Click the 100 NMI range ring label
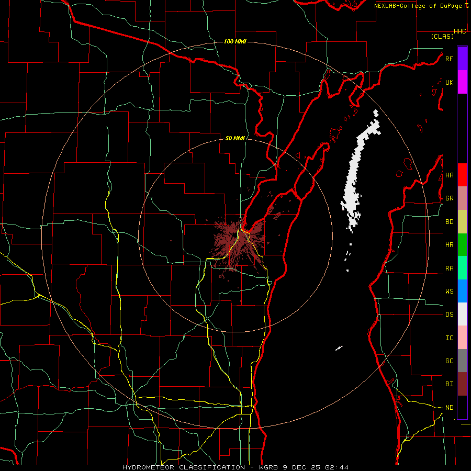The width and height of the screenshot is (471, 471). pyautogui.click(x=235, y=41)
